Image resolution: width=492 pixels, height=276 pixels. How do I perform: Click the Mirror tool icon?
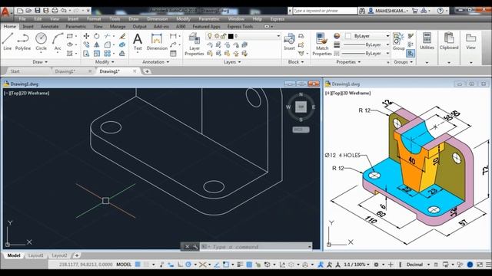97,45
